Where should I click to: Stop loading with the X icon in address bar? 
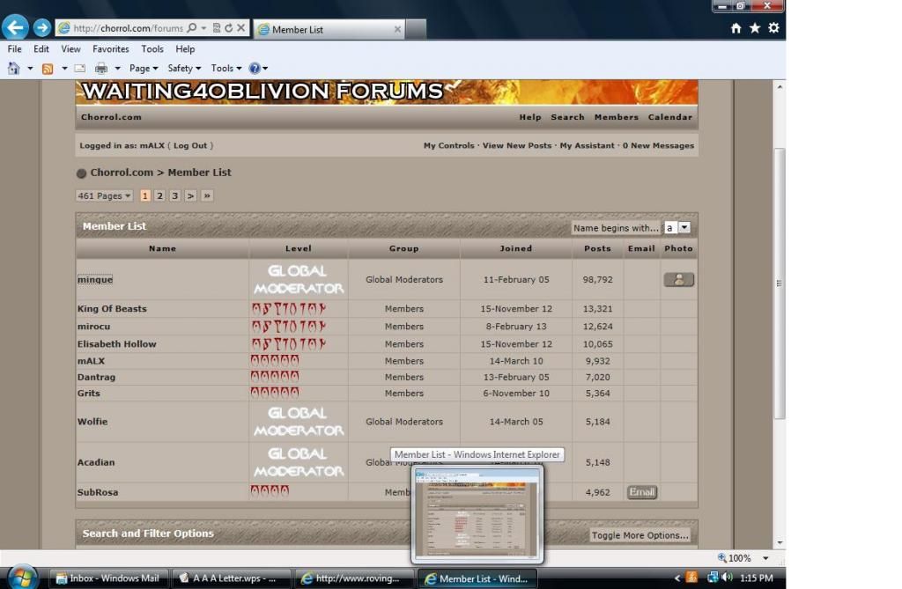point(241,27)
